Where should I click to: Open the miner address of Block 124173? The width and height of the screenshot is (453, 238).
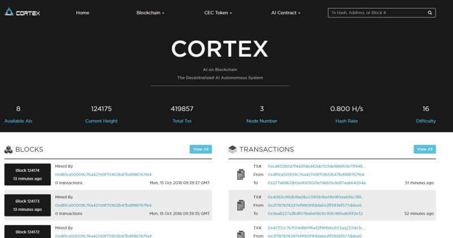(104, 205)
